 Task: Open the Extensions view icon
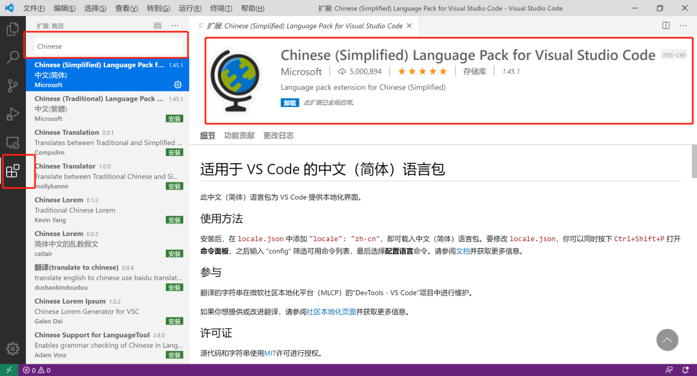(x=12, y=171)
